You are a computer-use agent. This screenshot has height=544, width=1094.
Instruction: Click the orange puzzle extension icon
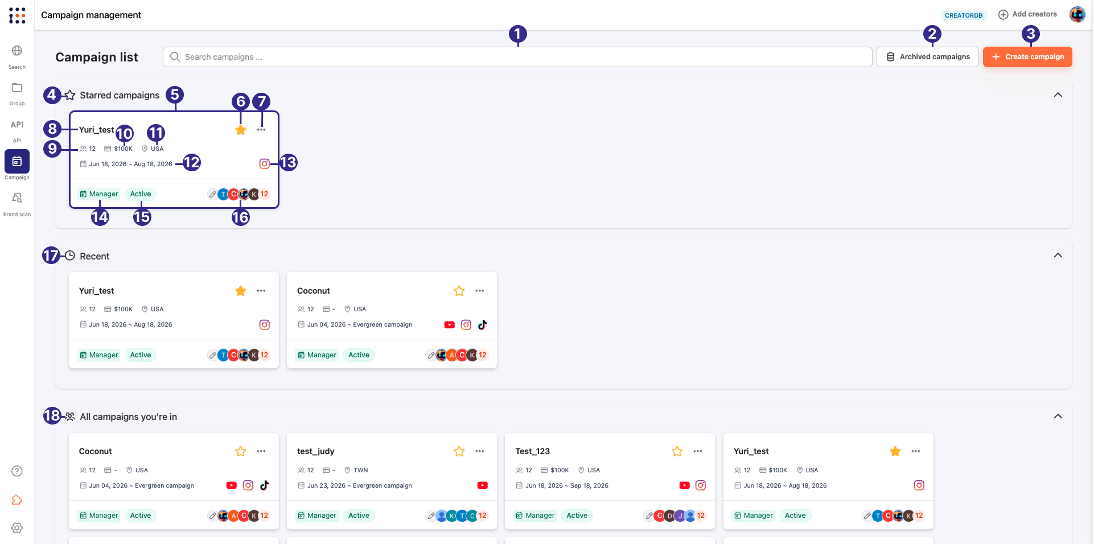click(x=17, y=500)
